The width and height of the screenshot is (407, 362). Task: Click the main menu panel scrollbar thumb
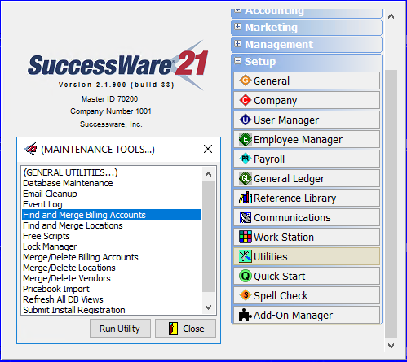[x=391, y=204]
